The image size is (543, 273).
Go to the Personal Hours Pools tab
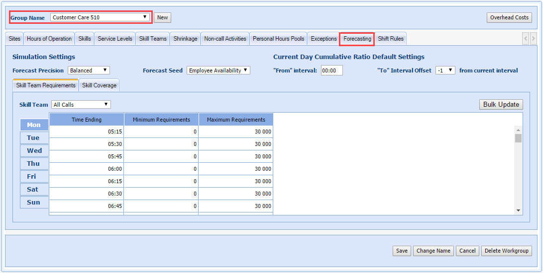278,39
